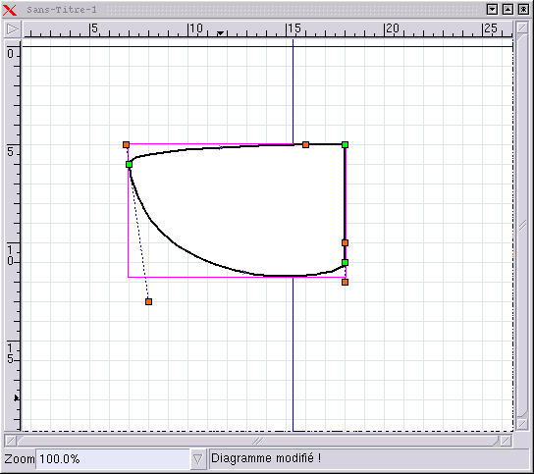
Task: Click orange control handle on the top edge
Action: click(306, 144)
